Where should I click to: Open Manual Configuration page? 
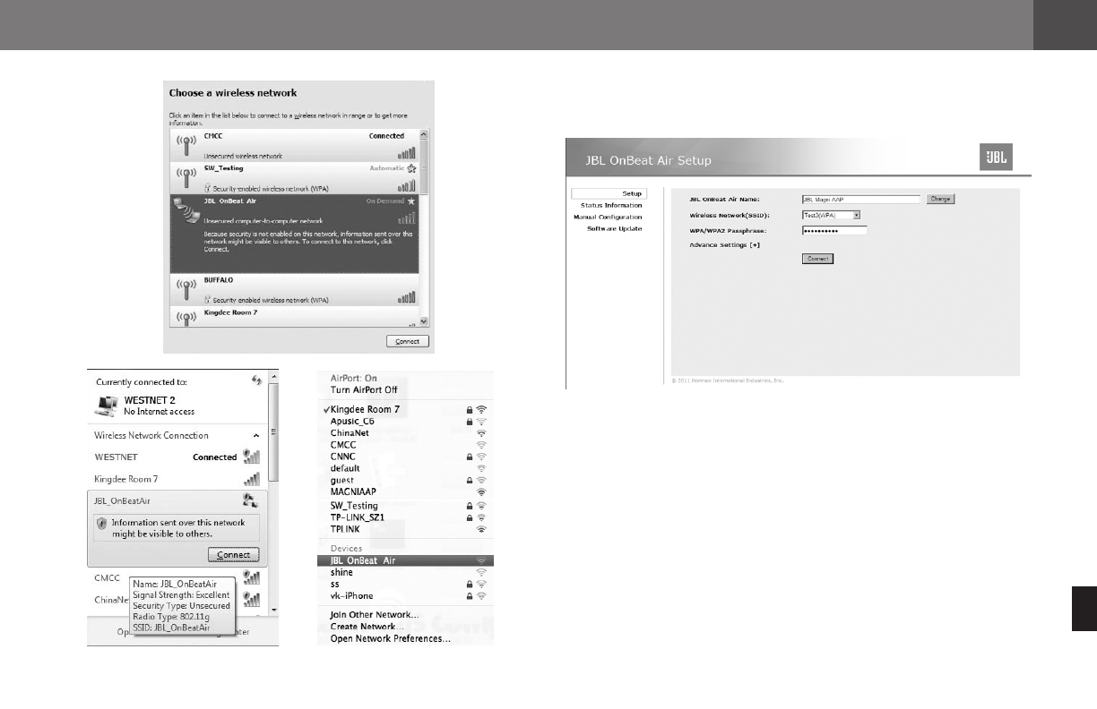pyautogui.click(x=608, y=217)
